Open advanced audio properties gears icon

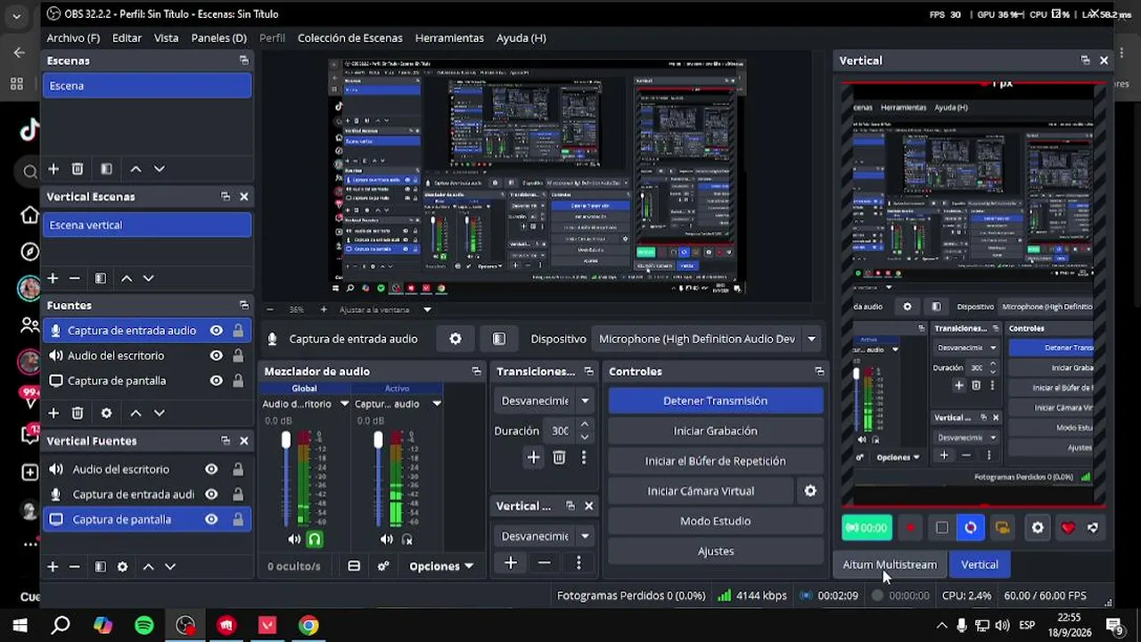pyautogui.click(x=383, y=566)
